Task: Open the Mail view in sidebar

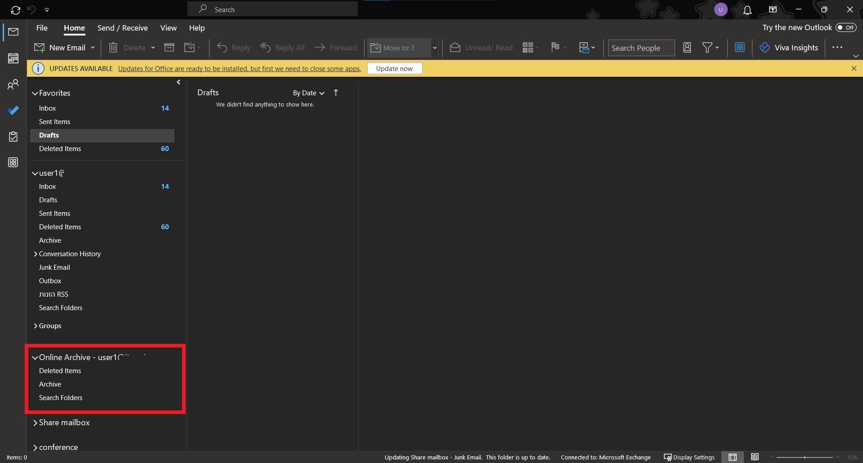Action: click(13, 32)
